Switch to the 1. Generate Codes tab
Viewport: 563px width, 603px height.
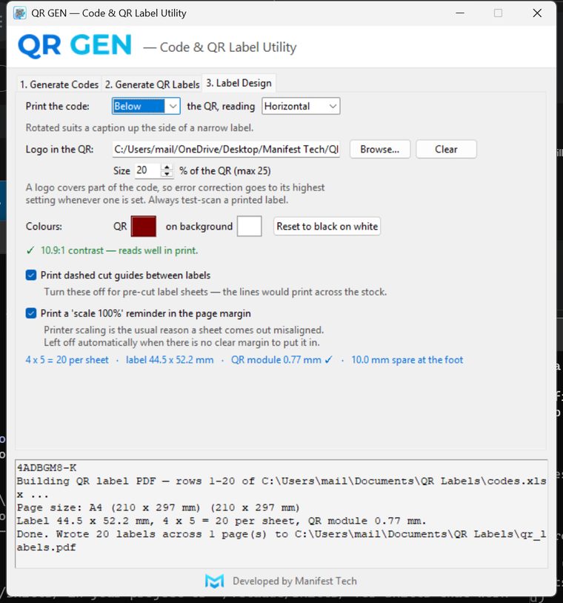[x=59, y=84]
